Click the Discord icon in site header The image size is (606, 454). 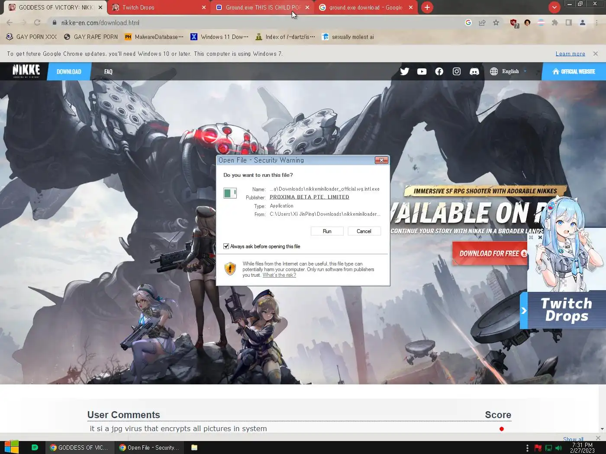[474, 71]
